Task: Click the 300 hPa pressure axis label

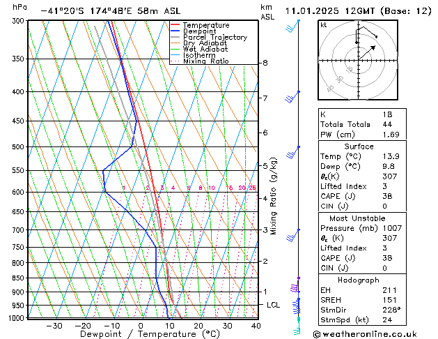Action: click(19, 21)
